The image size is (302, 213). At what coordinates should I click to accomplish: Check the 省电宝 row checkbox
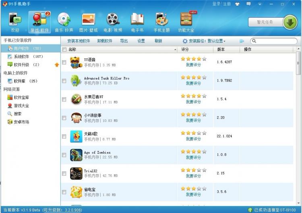tap(64, 192)
